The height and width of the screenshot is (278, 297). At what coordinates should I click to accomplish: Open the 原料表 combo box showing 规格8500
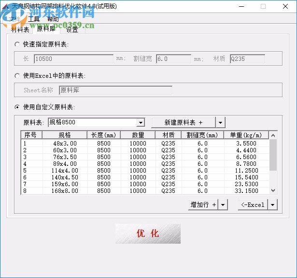coord(97,122)
